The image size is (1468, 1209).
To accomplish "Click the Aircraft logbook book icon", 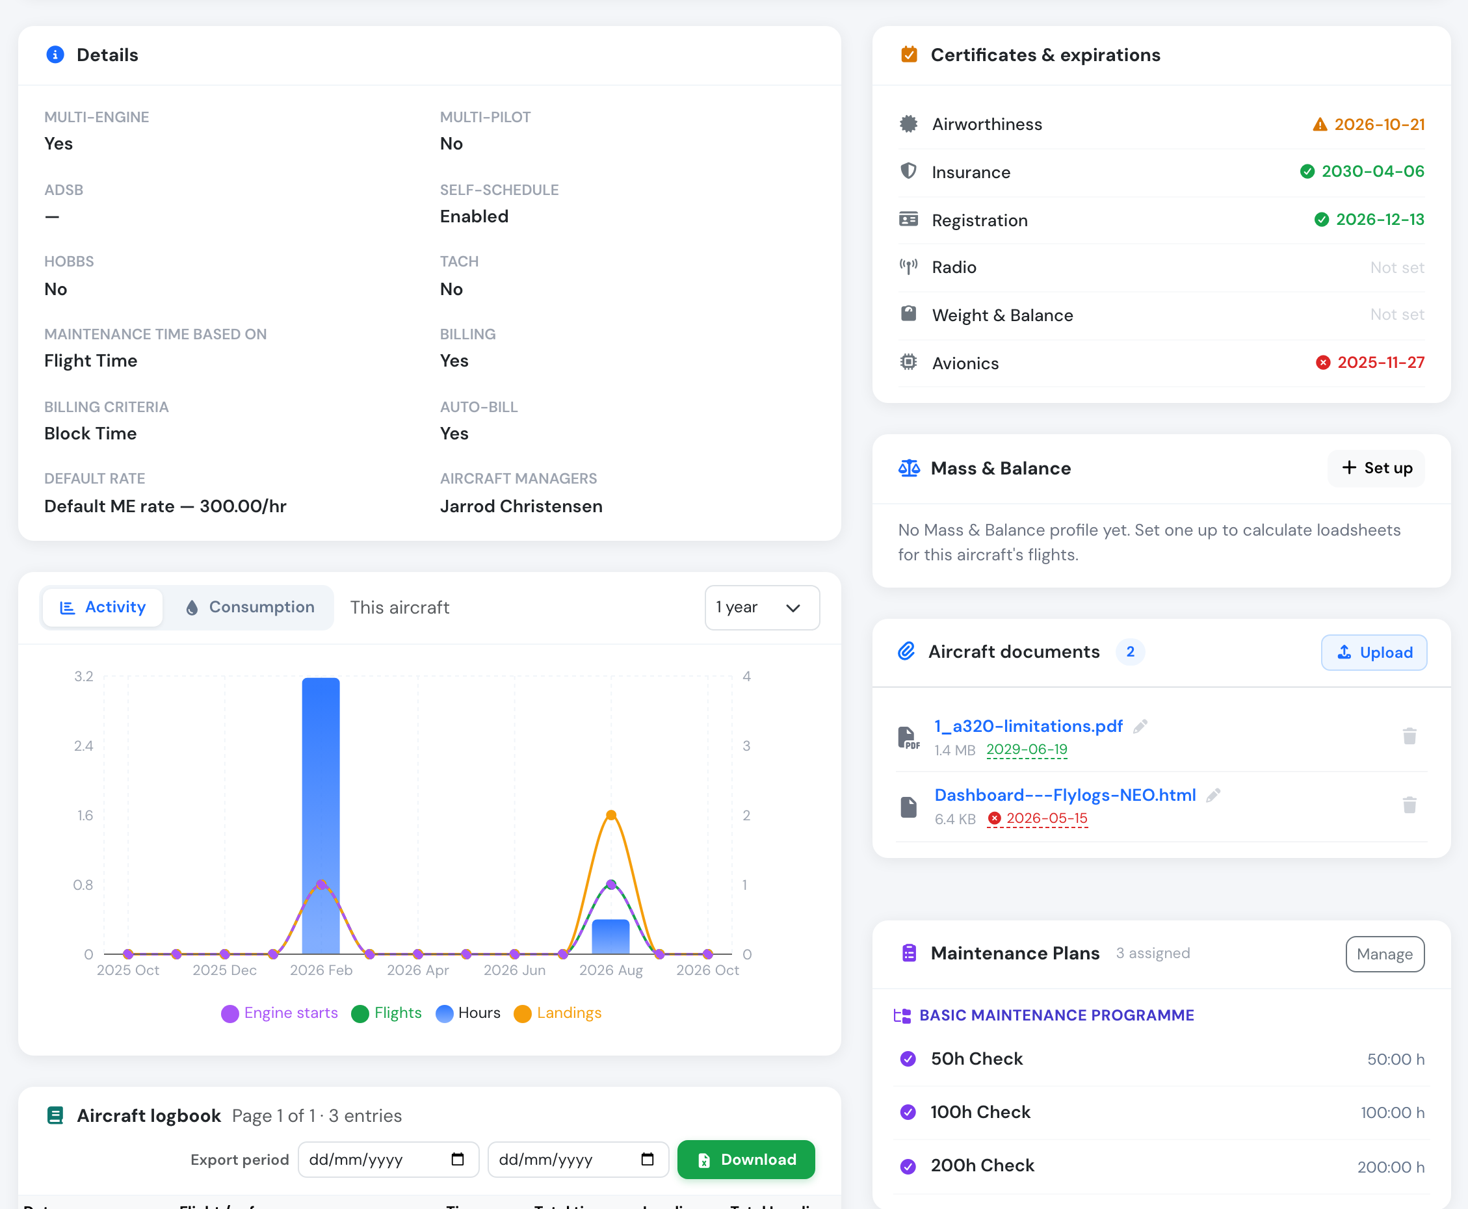I will pos(55,1115).
